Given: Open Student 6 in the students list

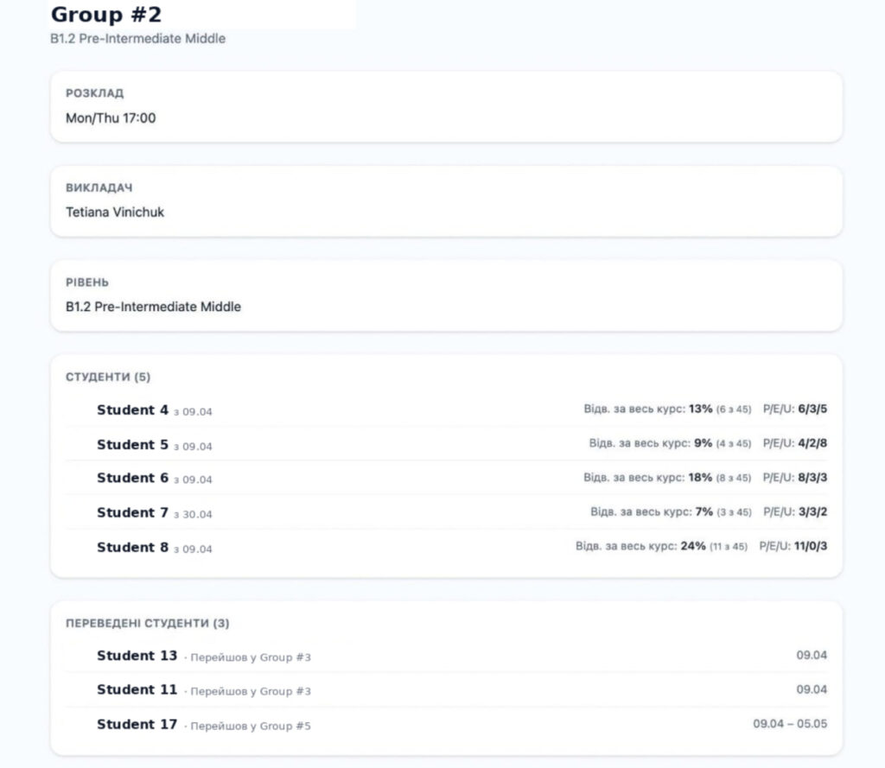Looking at the screenshot, I should coord(132,478).
